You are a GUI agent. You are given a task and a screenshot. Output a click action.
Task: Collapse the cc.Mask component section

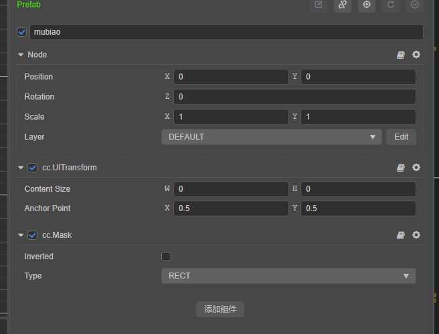(21, 235)
